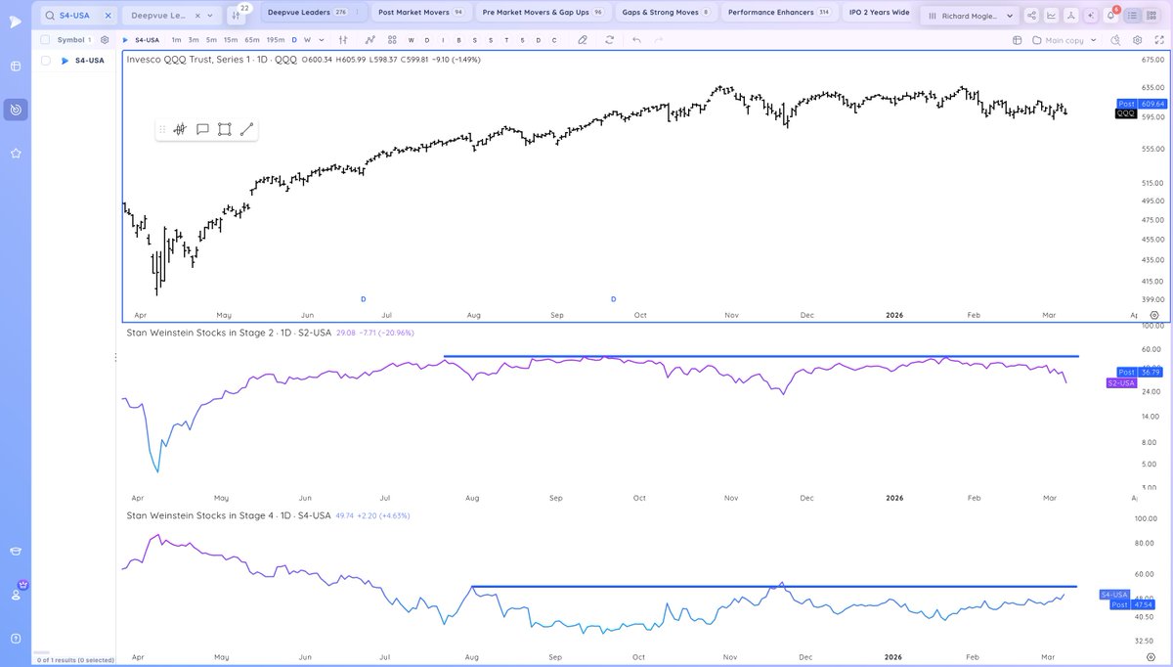Toggle the T chart toolbar button
Screen dimensions: 1173x667
point(506,40)
